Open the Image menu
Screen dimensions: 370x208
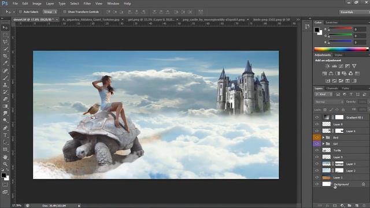[x=37, y=3]
